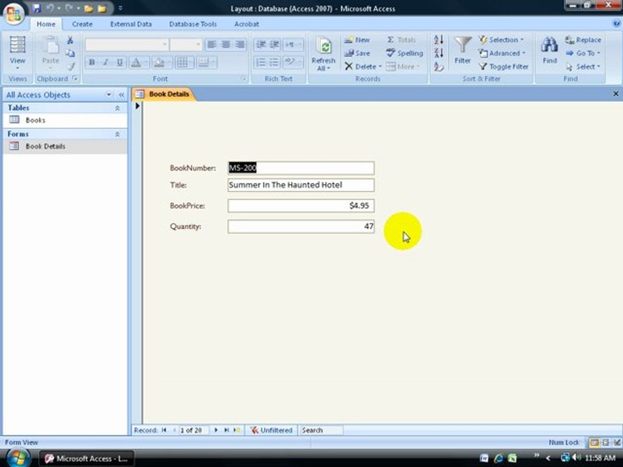The width and height of the screenshot is (623, 467).
Task: Click the Quantity field
Action: coord(300,226)
